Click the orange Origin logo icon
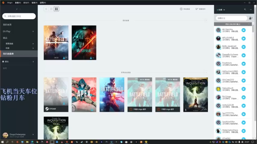The width and height of the screenshot is (257, 144). pos(3,3)
